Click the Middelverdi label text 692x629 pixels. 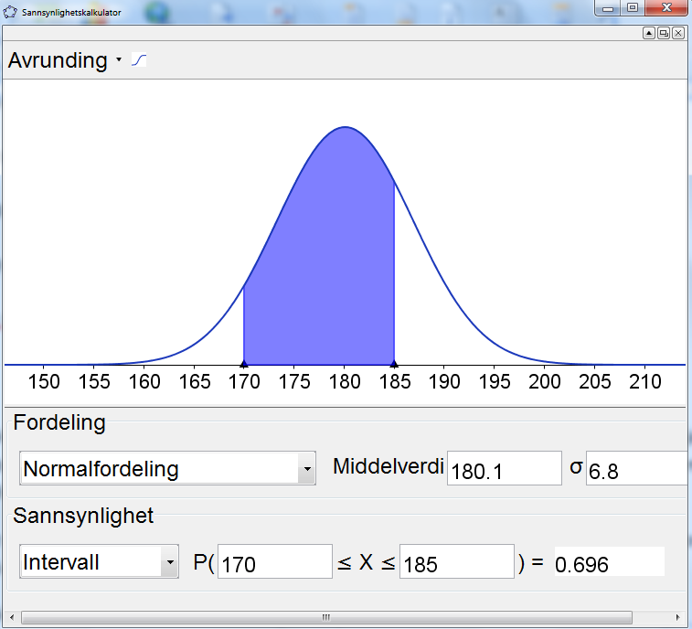tap(389, 466)
